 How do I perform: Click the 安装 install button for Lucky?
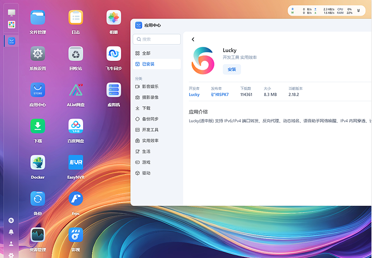pyautogui.click(x=232, y=70)
